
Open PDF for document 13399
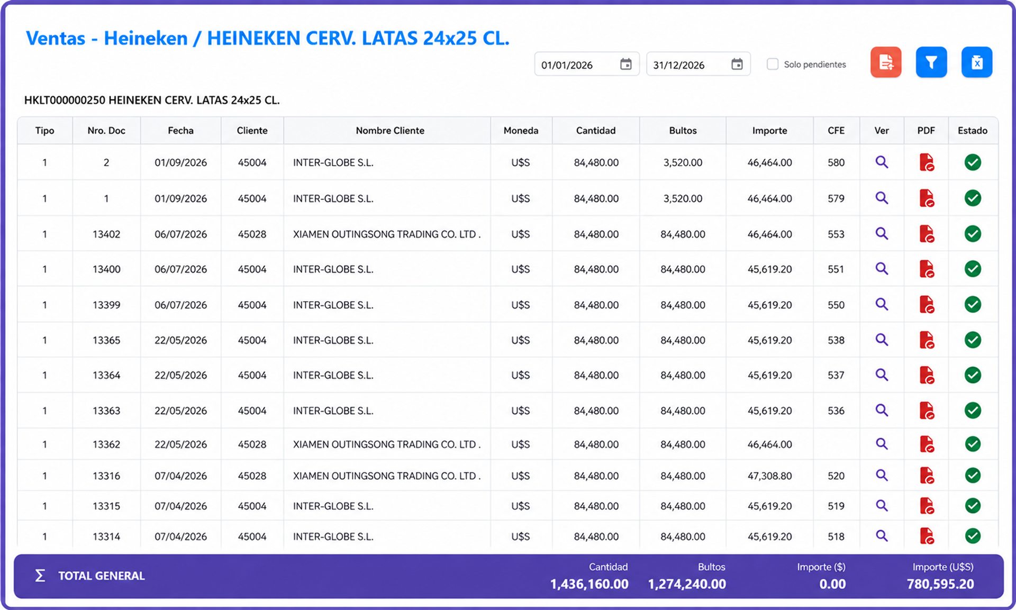(x=927, y=305)
